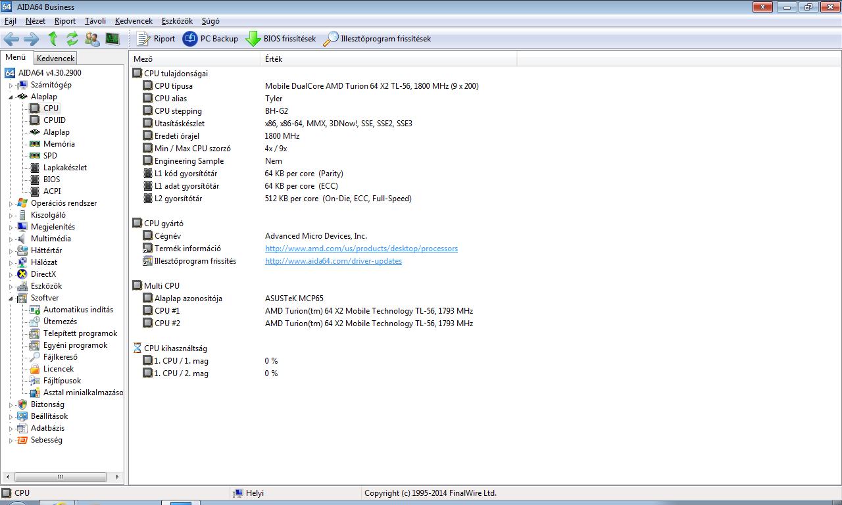Open the user management people icon

point(92,39)
